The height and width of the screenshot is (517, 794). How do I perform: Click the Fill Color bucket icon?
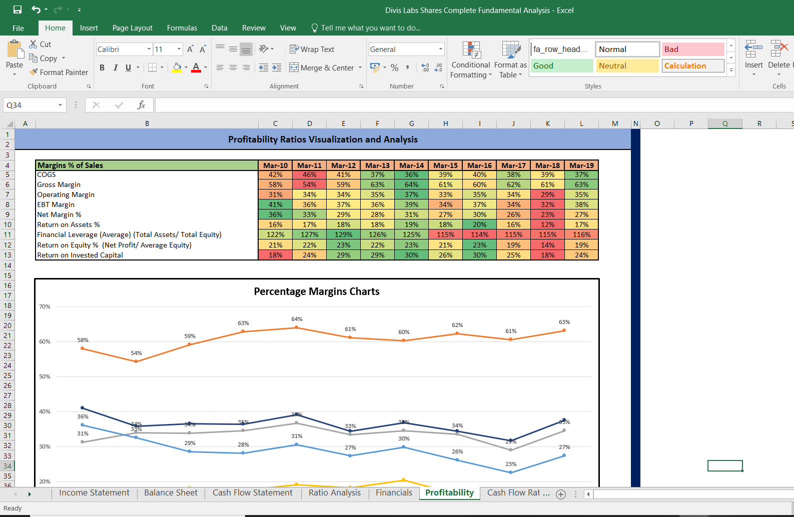177,67
